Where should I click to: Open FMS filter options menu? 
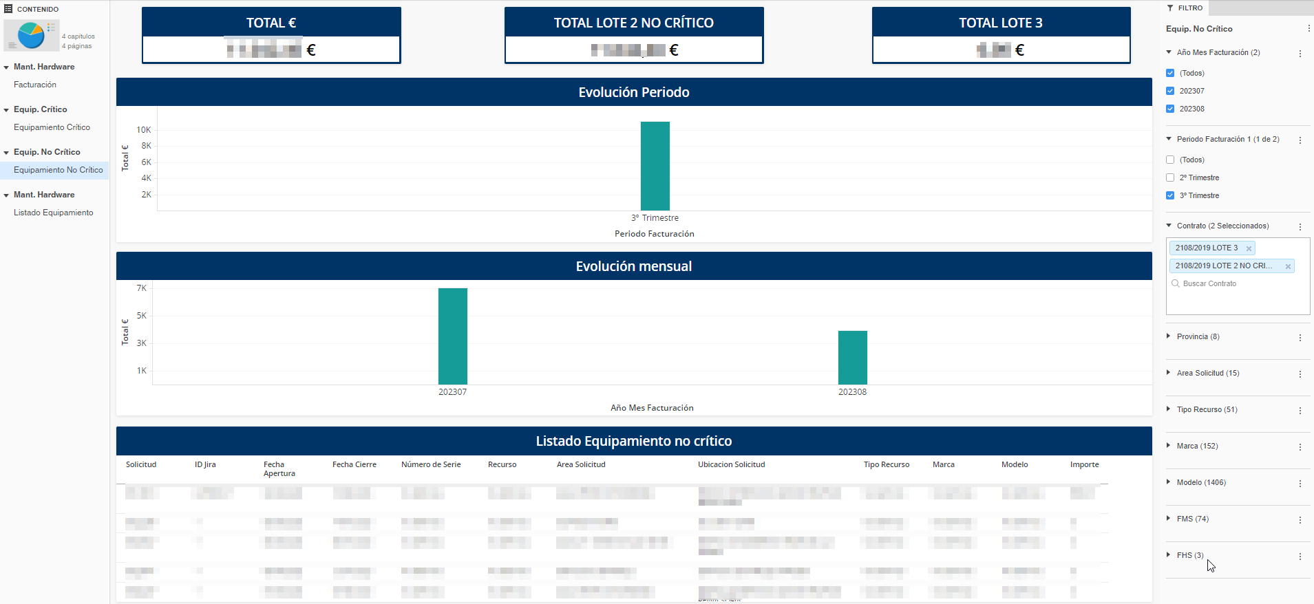tap(1300, 520)
